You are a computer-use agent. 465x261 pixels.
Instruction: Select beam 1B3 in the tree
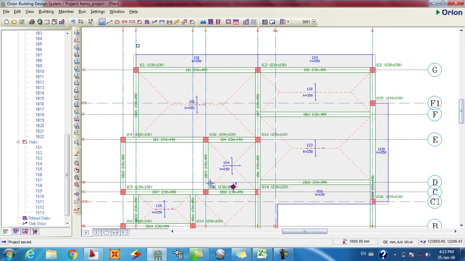tap(39, 33)
